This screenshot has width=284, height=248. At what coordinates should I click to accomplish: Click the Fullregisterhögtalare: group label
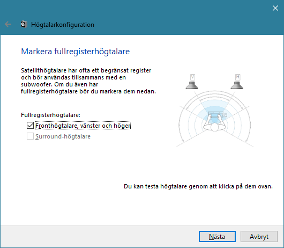50,115
